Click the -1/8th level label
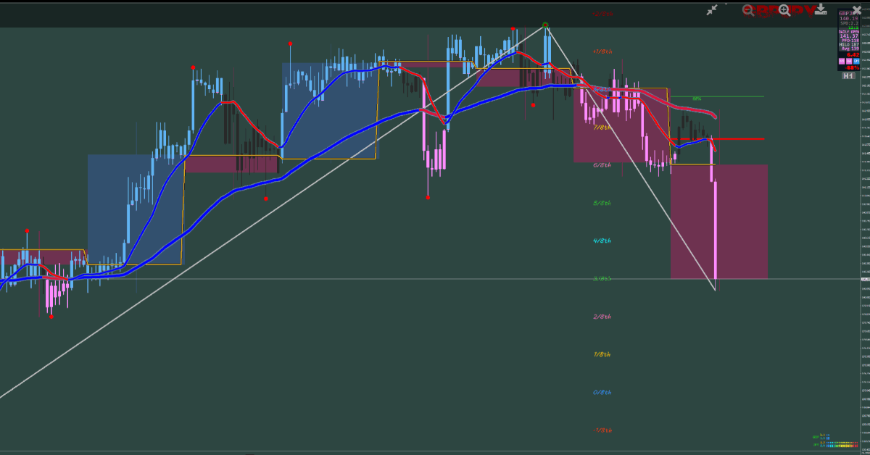This screenshot has width=870, height=455. pyautogui.click(x=602, y=430)
